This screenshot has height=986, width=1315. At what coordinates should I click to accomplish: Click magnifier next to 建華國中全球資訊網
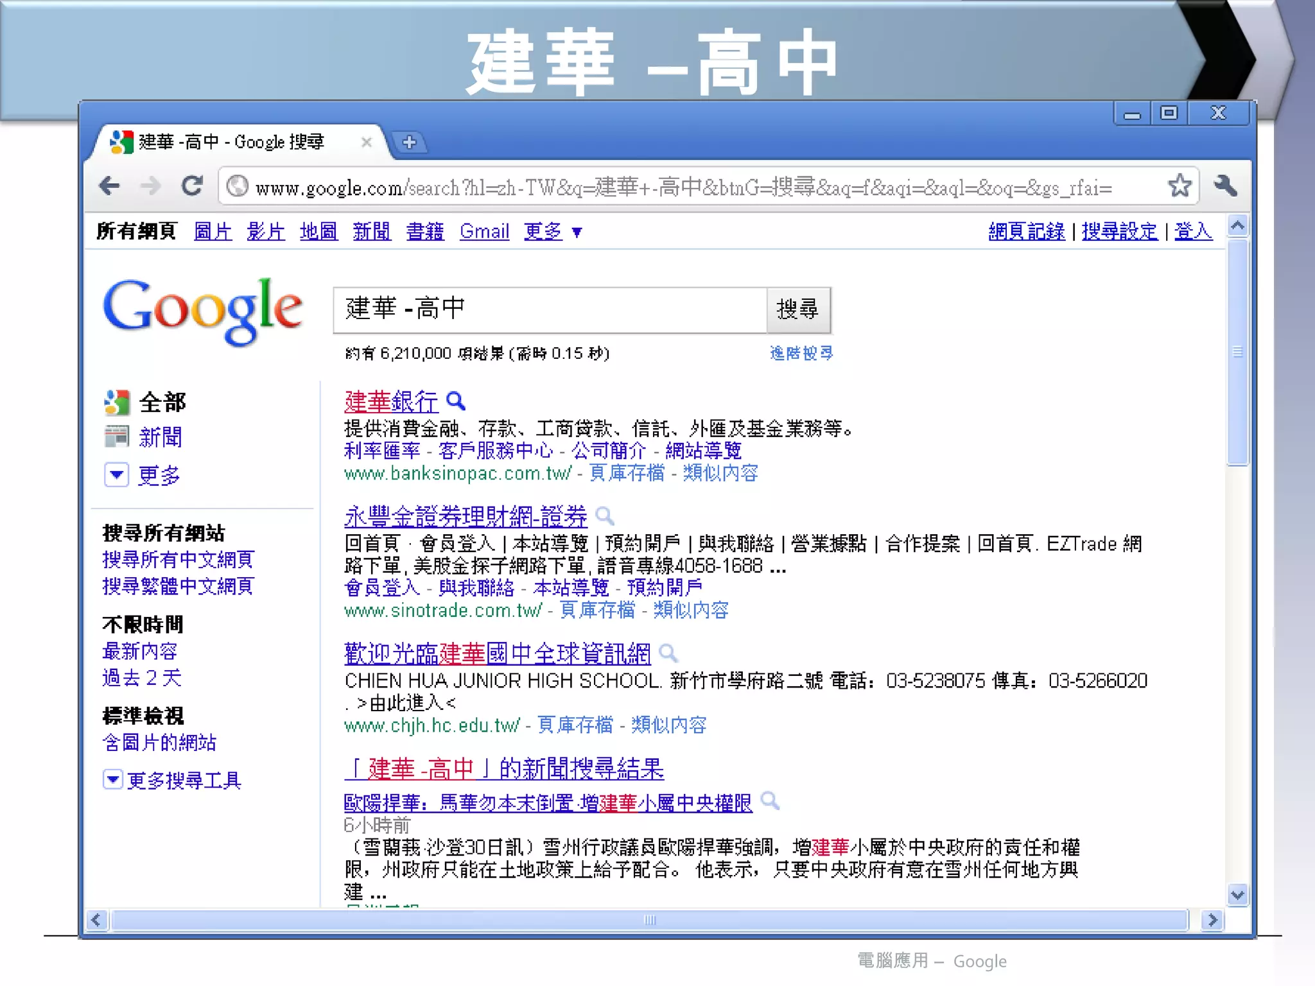[x=668, y=653]
